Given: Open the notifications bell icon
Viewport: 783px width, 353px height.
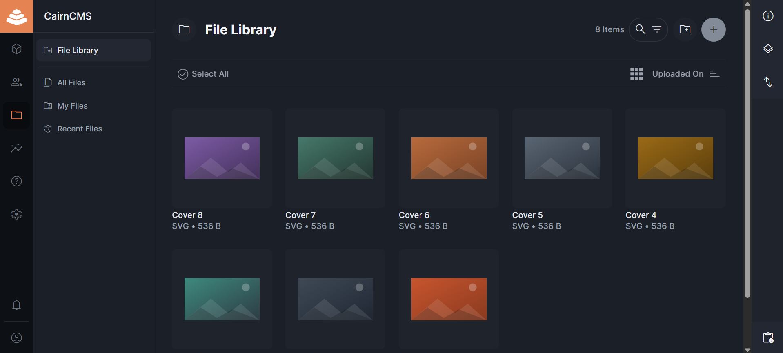Looking at the screenshot, I should [x=16, y=305].
